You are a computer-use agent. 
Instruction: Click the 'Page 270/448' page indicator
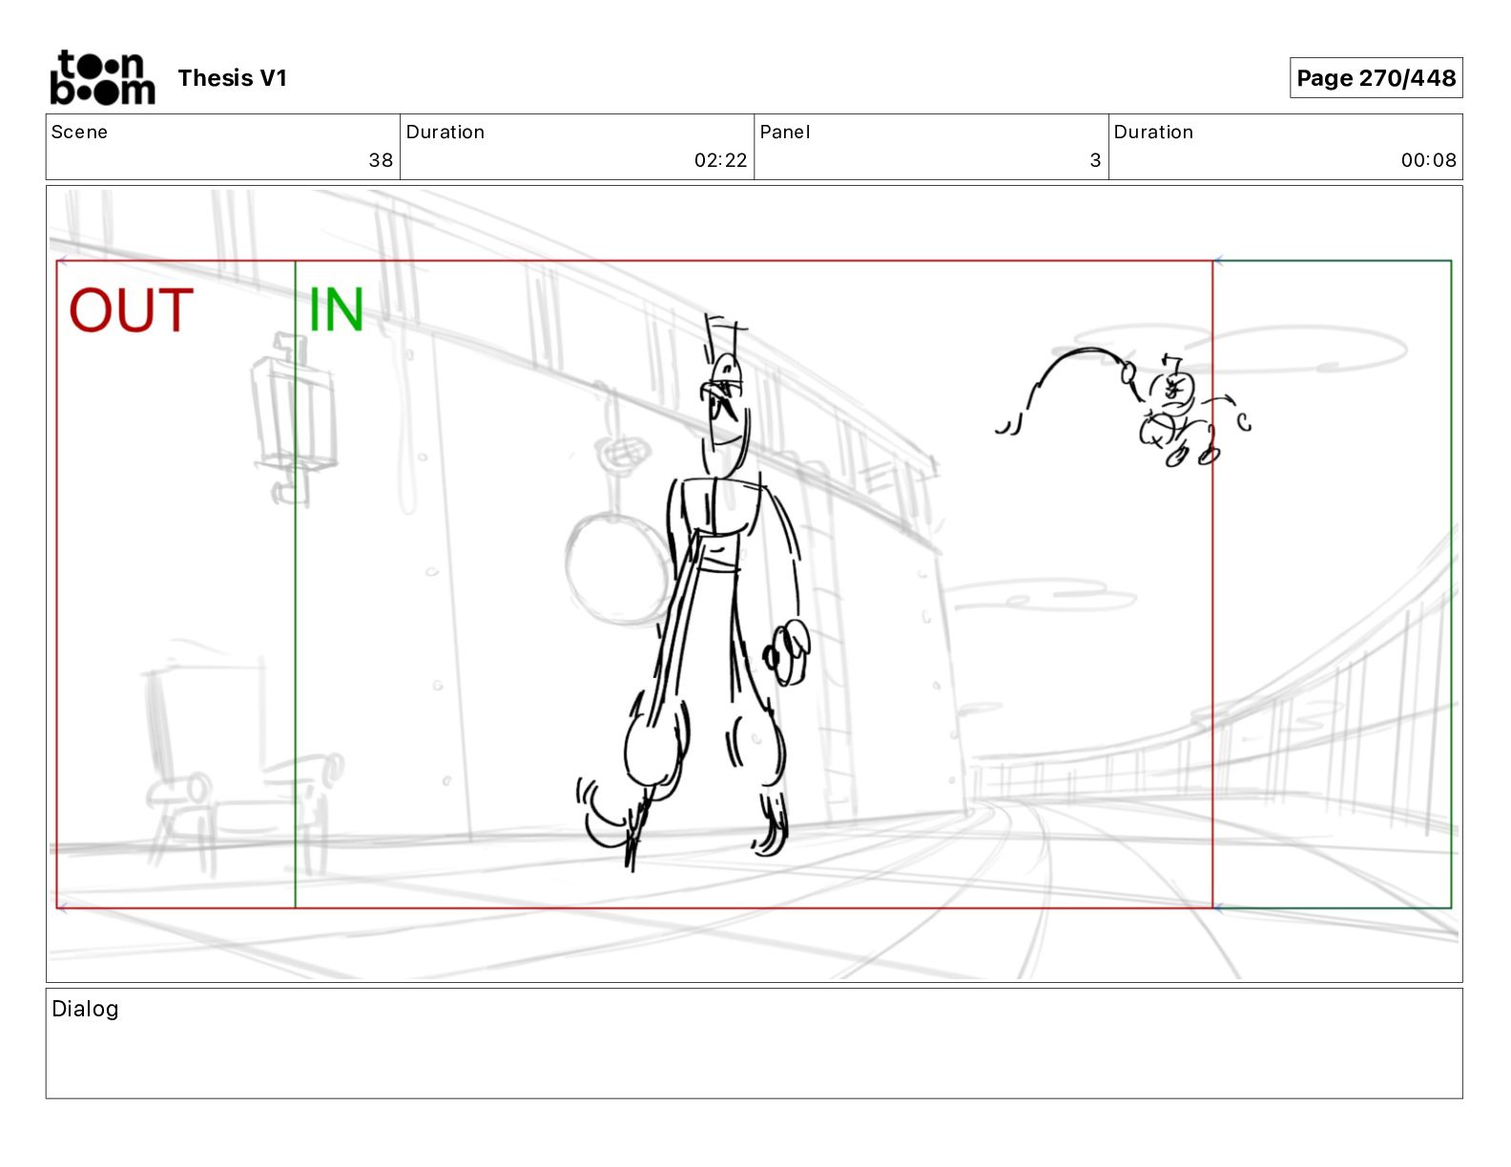pos(1376,78)
